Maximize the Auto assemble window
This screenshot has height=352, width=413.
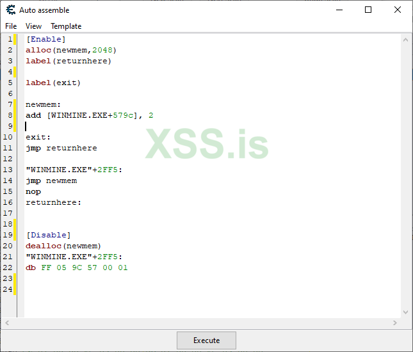[368, 10]
